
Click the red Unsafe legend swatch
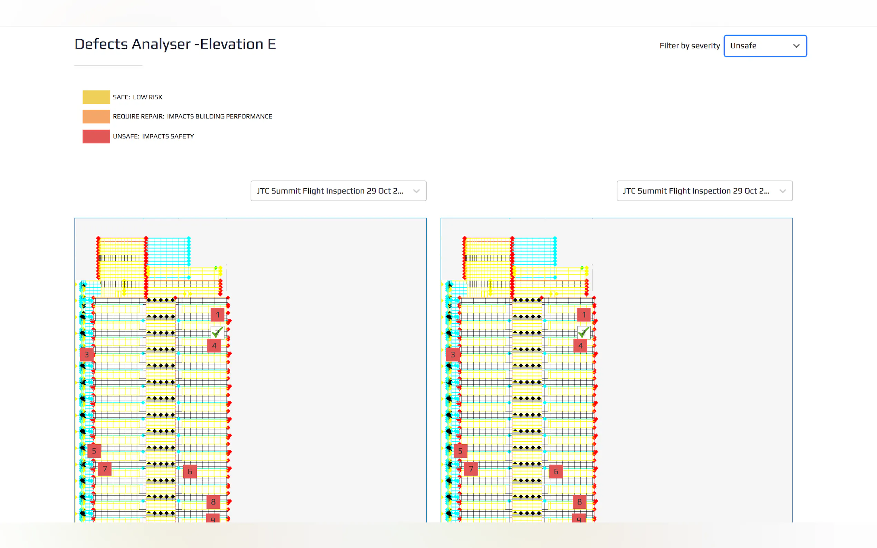pyautogui.click(x=96, y=136)
